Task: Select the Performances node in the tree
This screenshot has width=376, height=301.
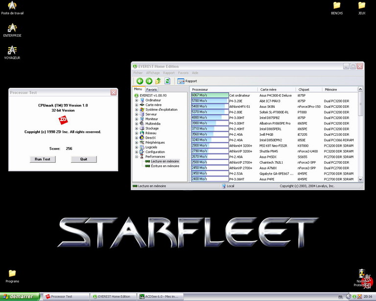Action: [x=155, y=156]
